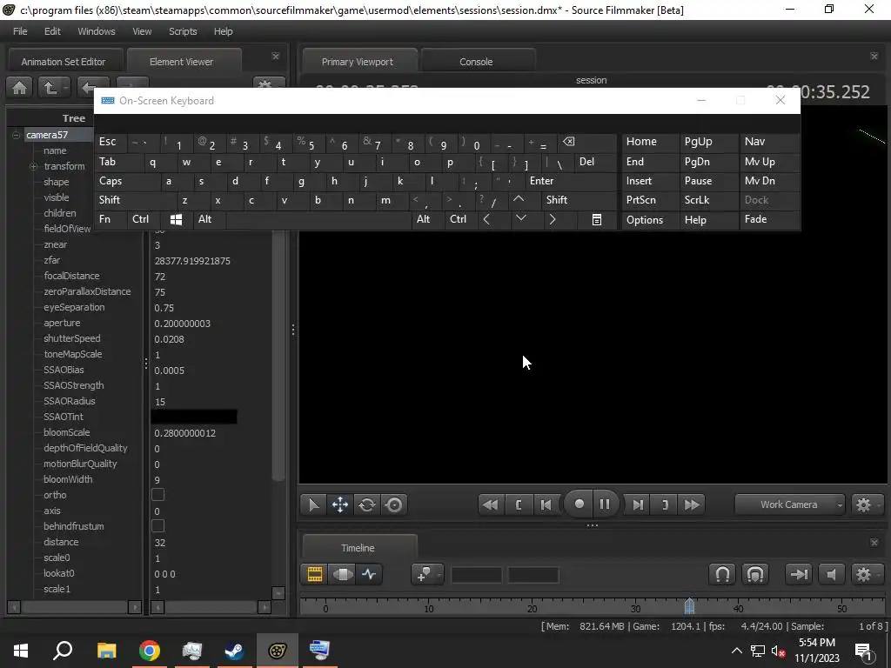Image resolution: width=891 pixels, height=668 pixels.
Task: Toggle the behindfrustum checkbox
Action: 158,526
